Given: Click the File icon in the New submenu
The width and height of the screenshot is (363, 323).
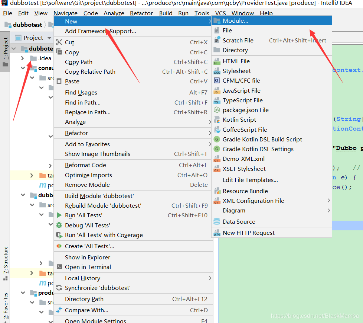Looking at the screenshot, I should click(217, 31).
